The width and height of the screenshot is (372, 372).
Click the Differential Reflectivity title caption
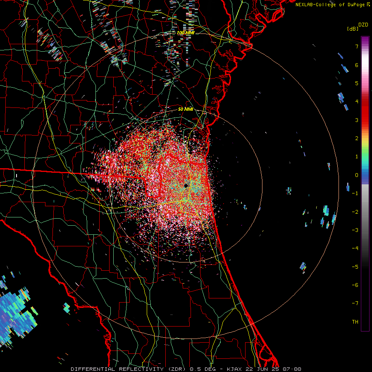(x=186, y=369)
